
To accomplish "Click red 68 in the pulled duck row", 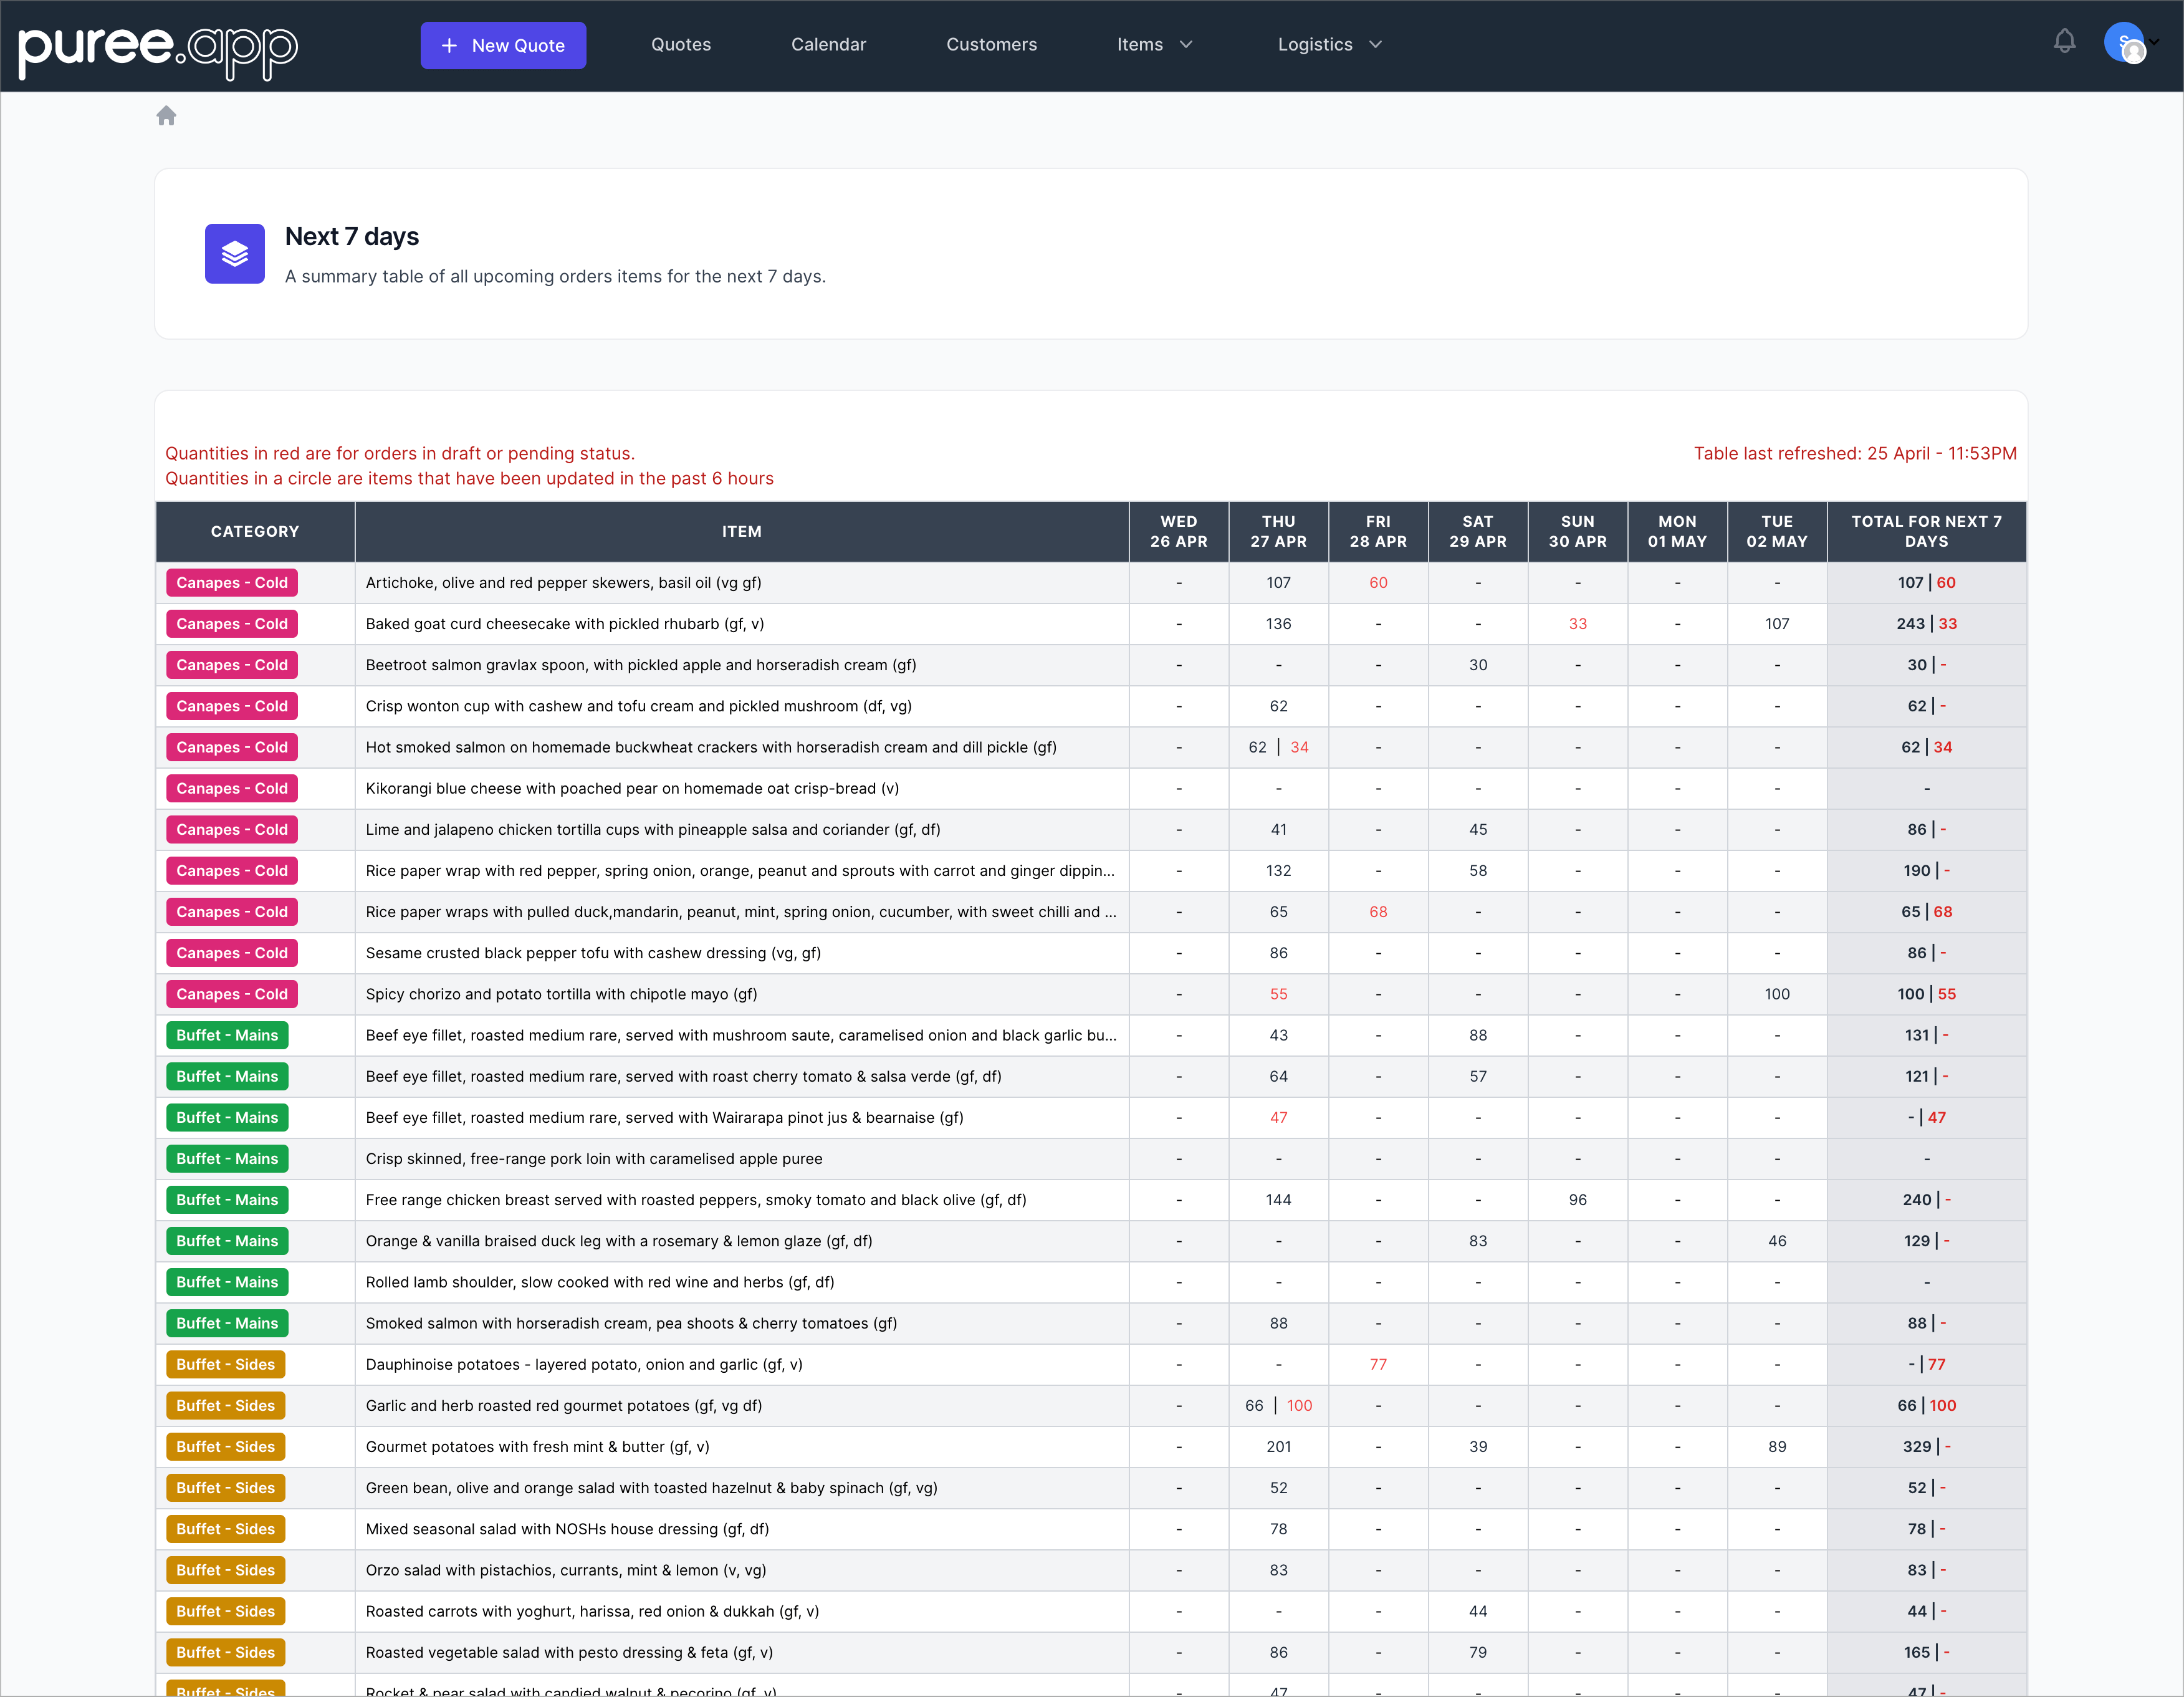I will tap(1378, 912).
